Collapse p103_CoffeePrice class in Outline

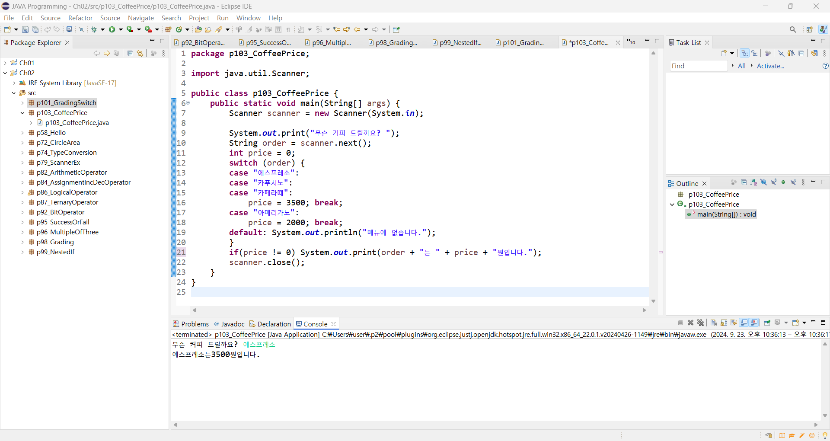(x=672, y=205)
